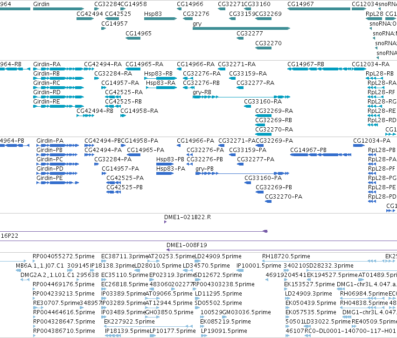Select the Girdin-RE transcript
Image resolution: width=397 pixels, height=338 pixels.
point(58,106)
